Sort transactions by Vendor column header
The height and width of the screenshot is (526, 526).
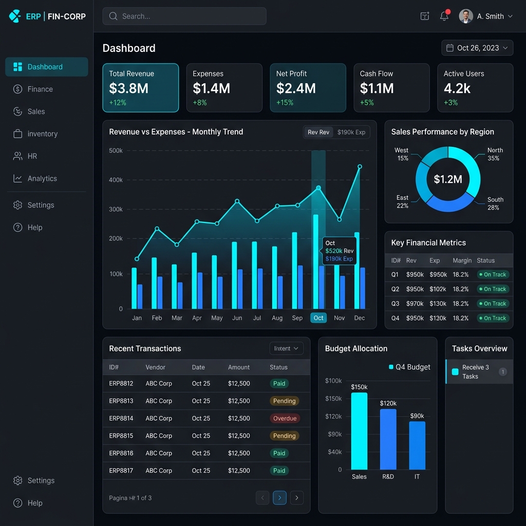155,367
